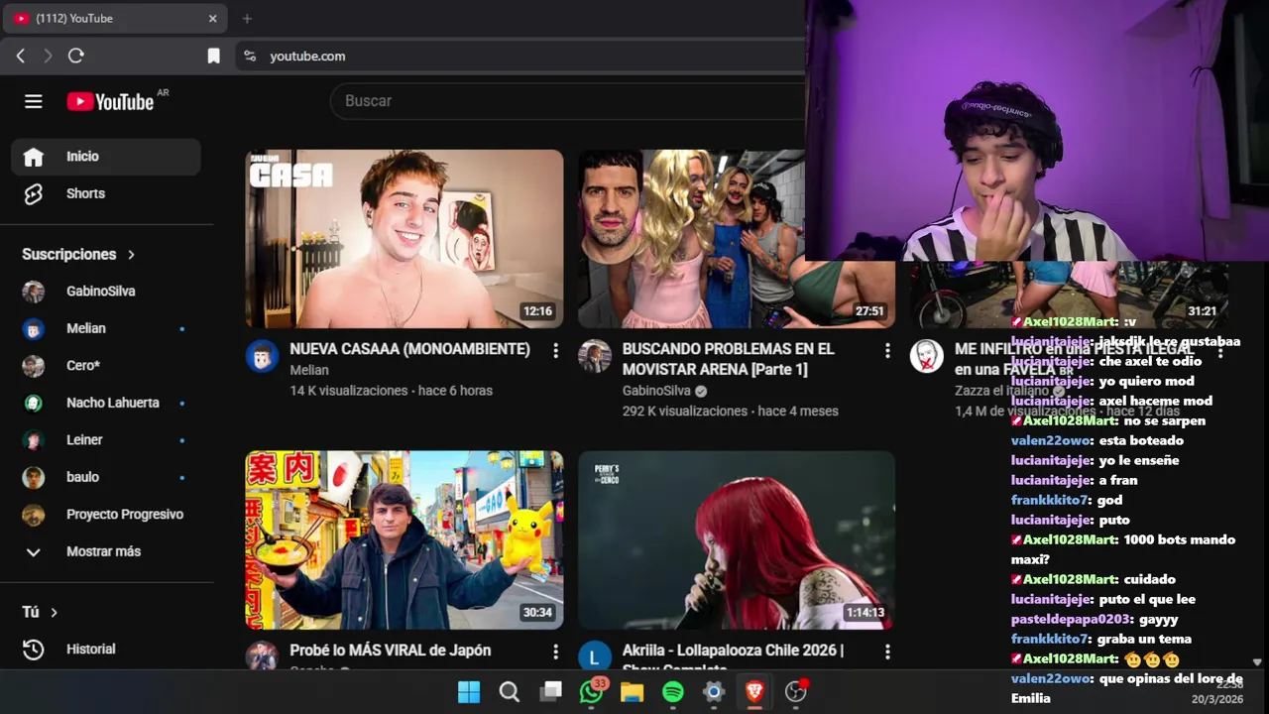Open Shorts in the sidebar
The width and height of the screenshot is (1269, 714).
click(x=106, y=193)
